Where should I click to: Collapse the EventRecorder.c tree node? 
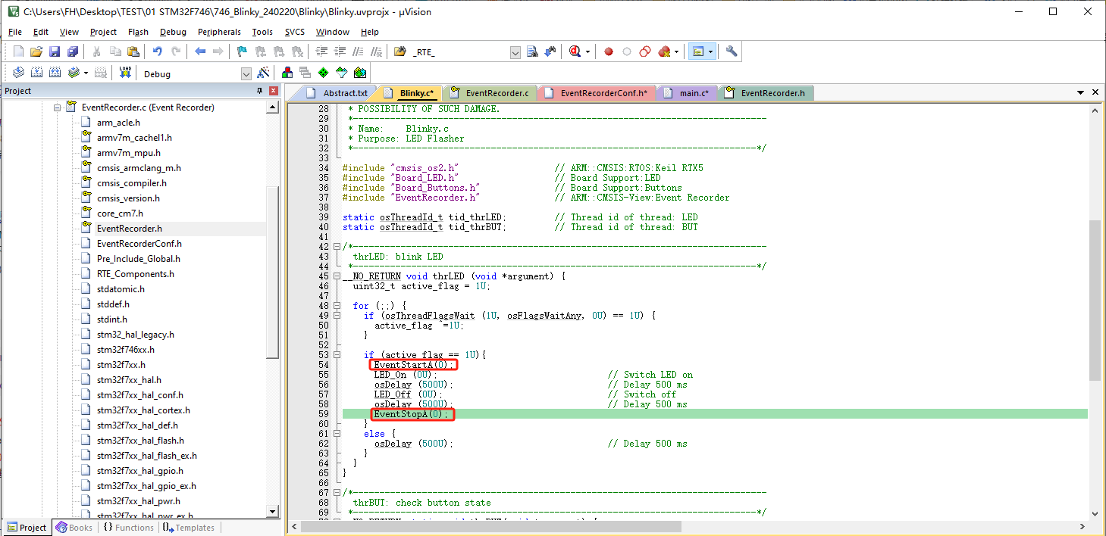click(x=56, y=108)
